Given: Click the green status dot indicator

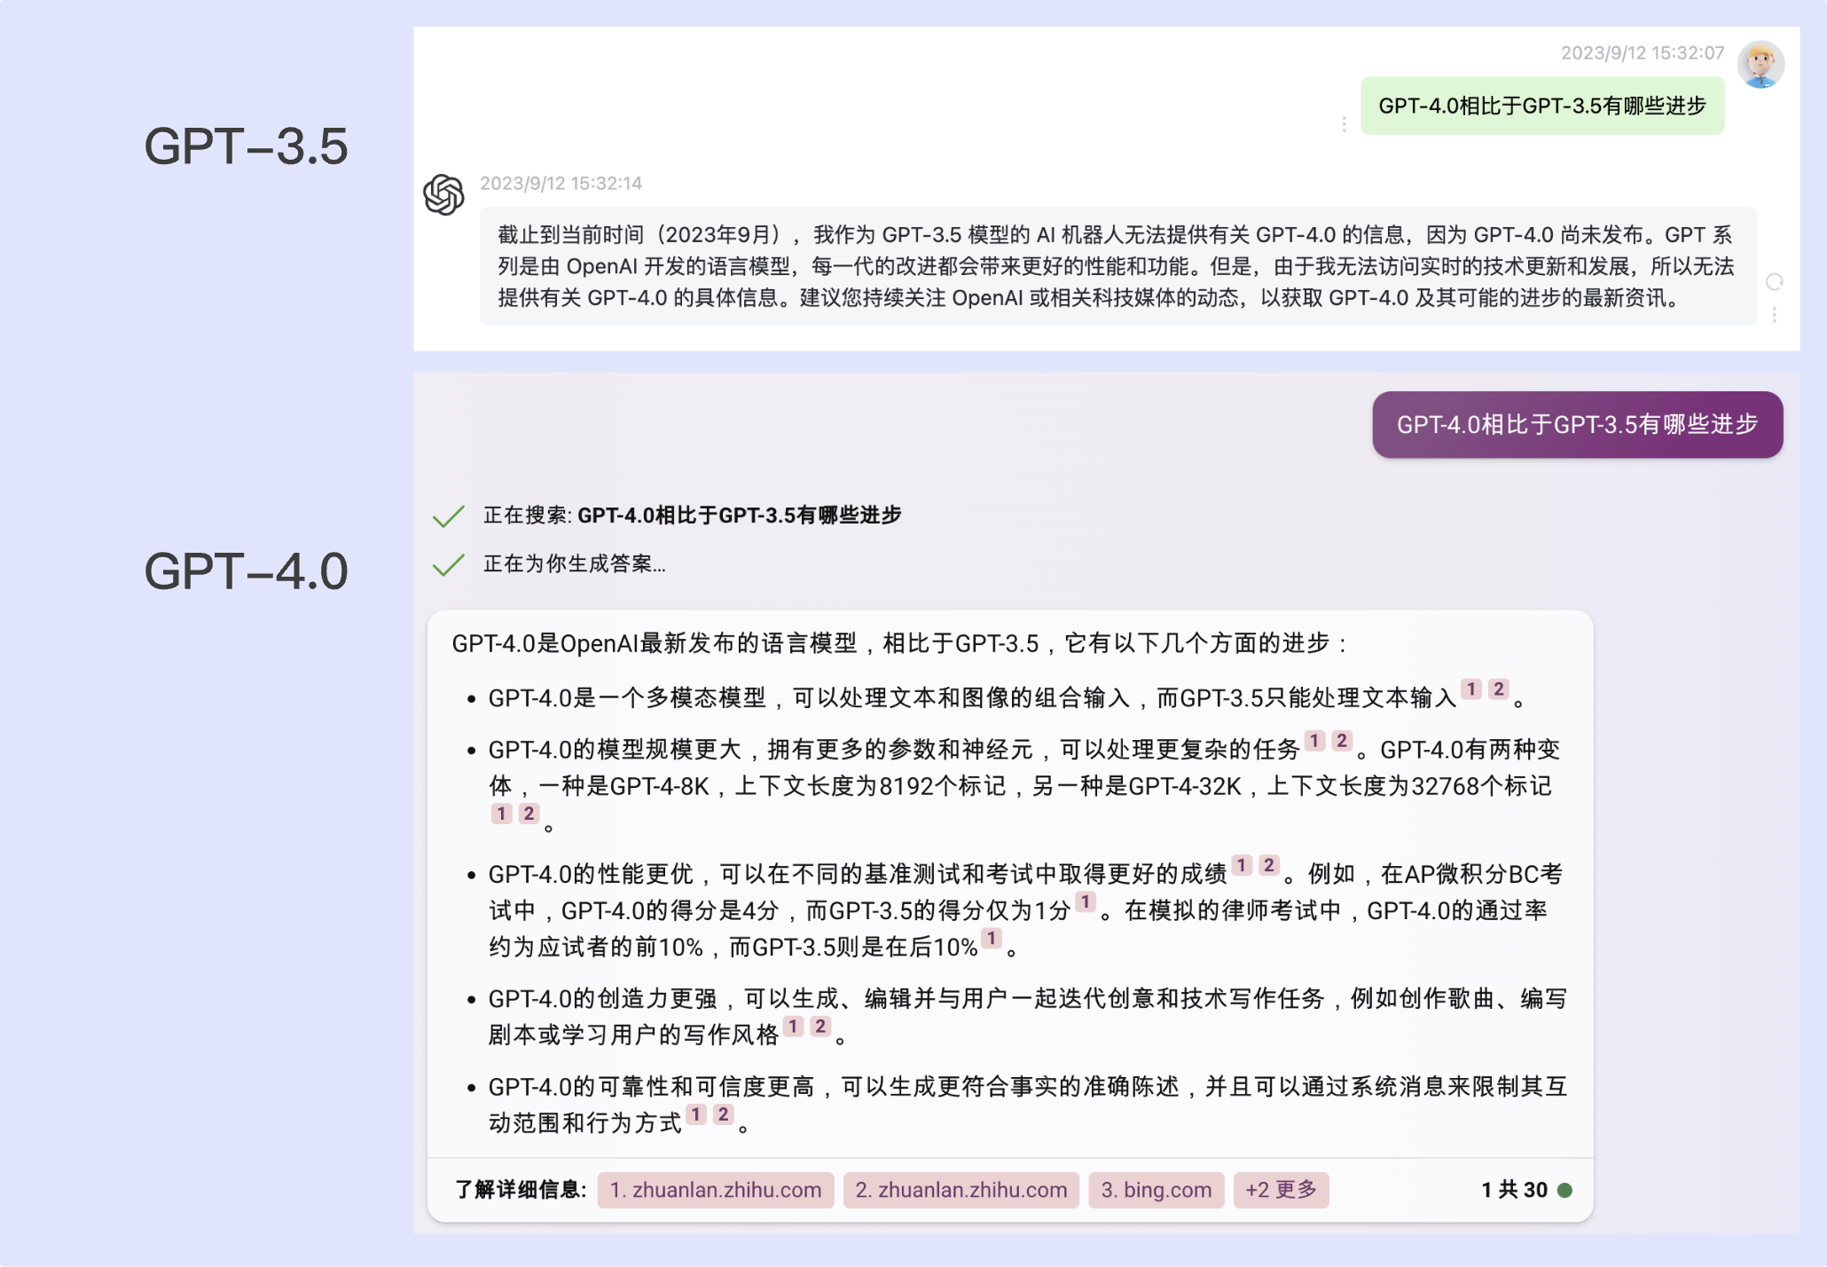Looking at the screenshot, I should [x=1564, y=1190].
